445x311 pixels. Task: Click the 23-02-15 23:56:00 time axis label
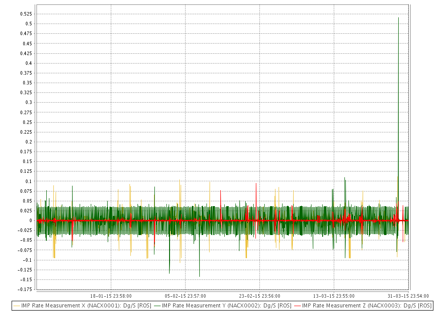click(x=260, y=296)
